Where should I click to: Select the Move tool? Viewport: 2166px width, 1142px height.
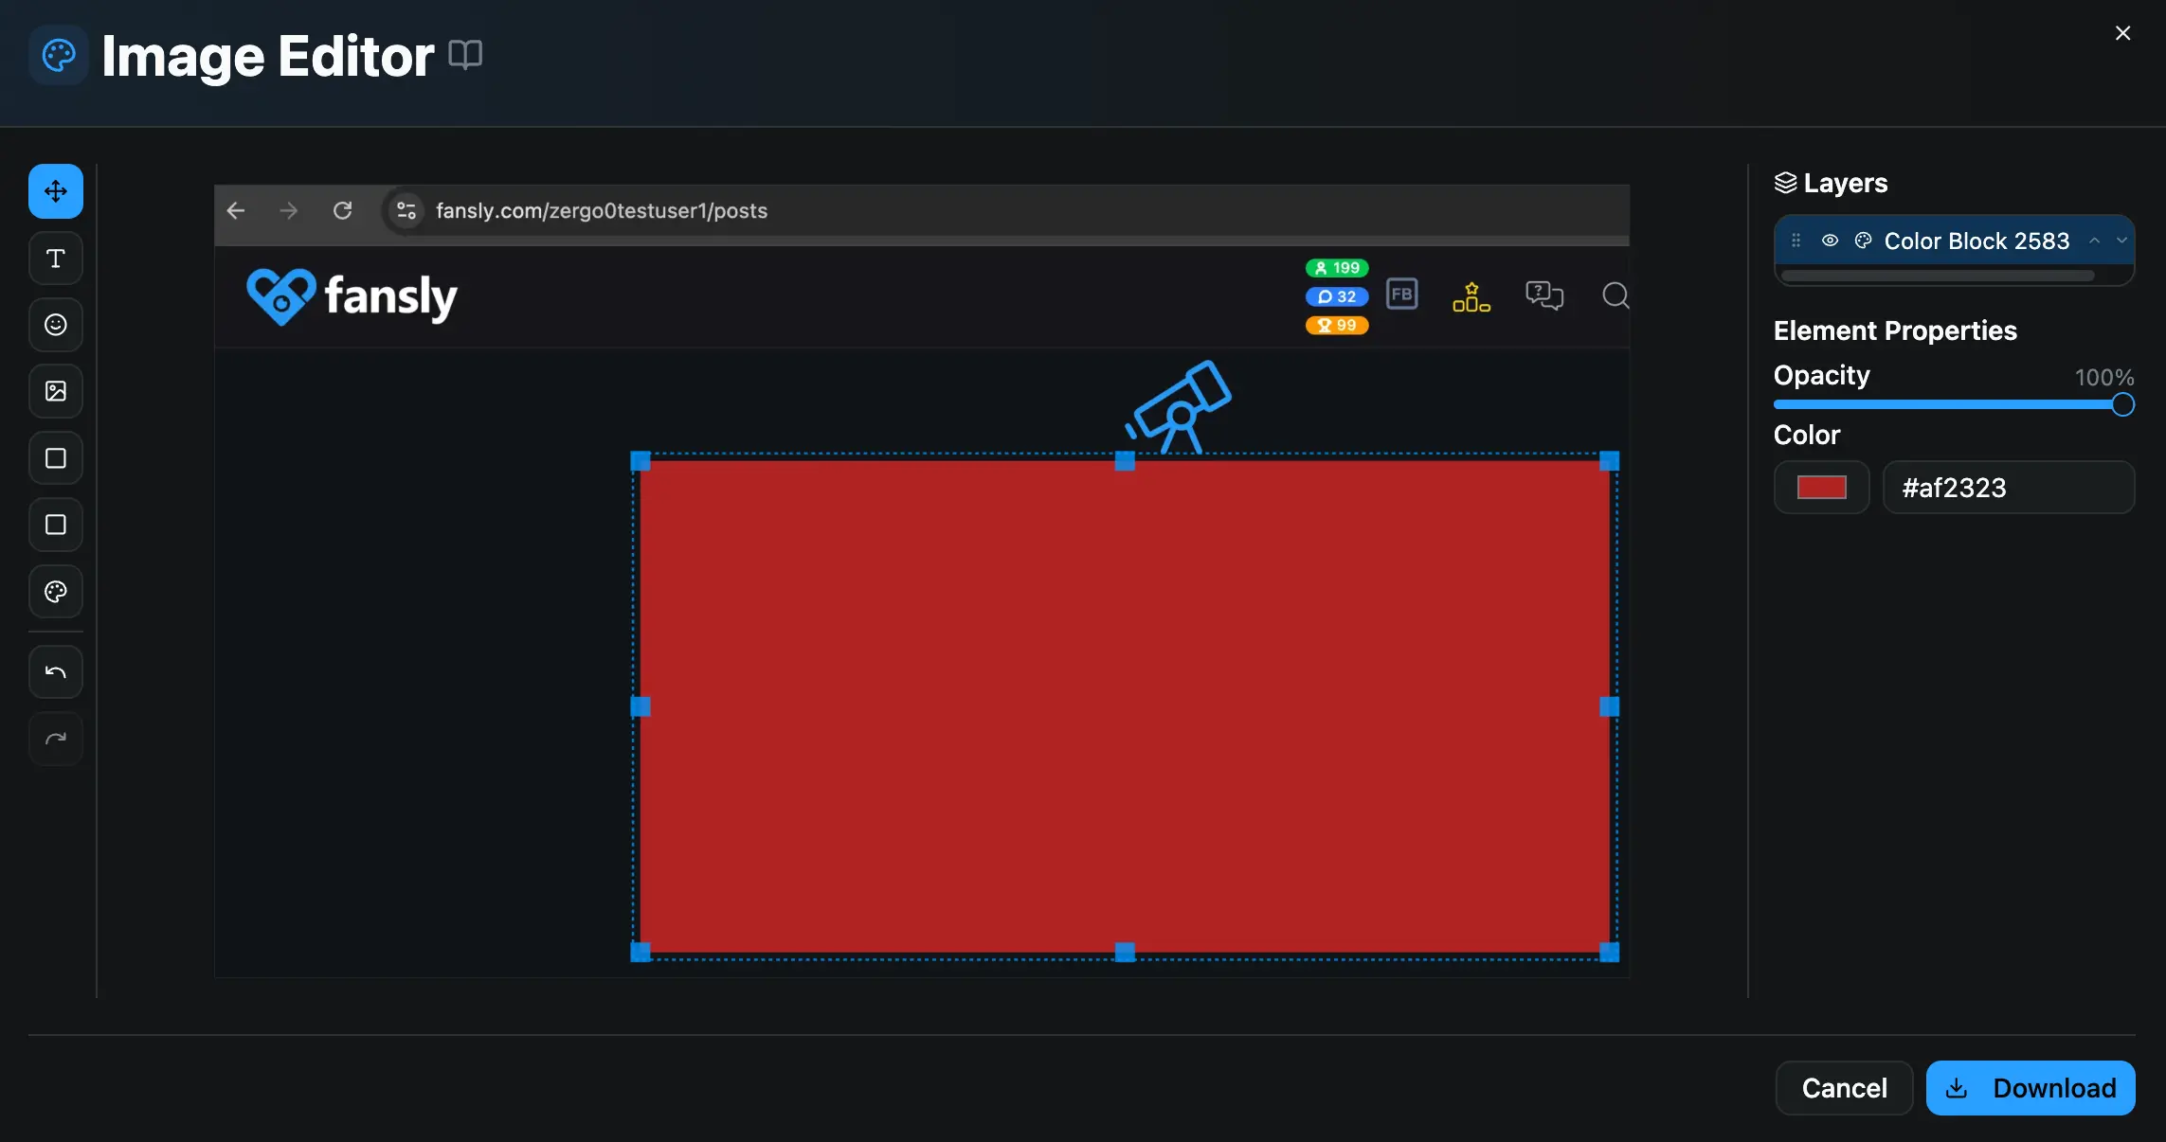pos(54,191)
